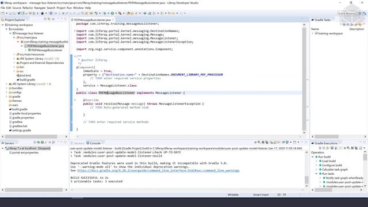Screen dimensions: 368x207
Task: Click the magnifier icon in Gradle Executions toolbar
Action: click(x=348, y=148)
